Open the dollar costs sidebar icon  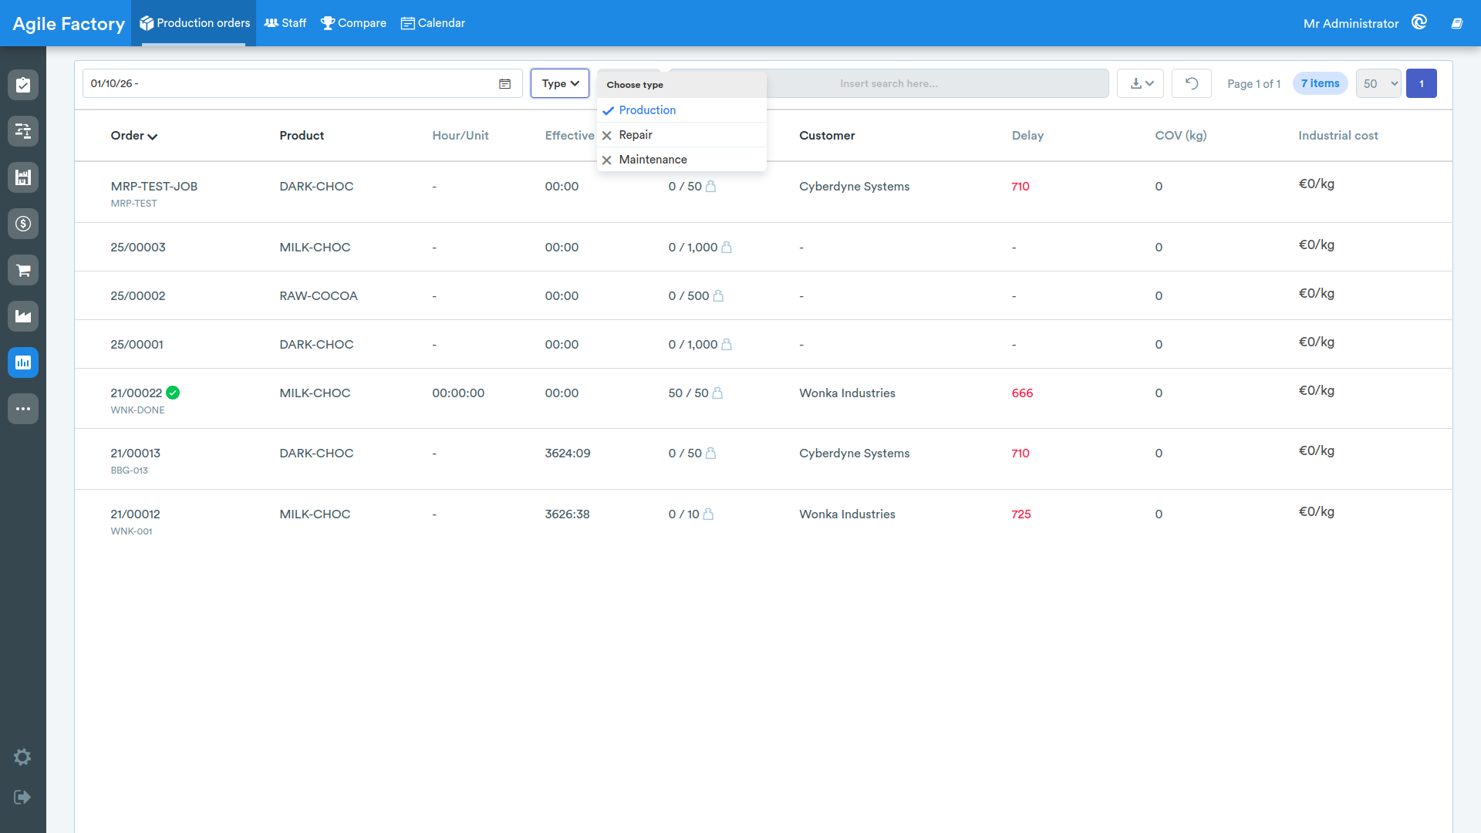tap(23, 224)
